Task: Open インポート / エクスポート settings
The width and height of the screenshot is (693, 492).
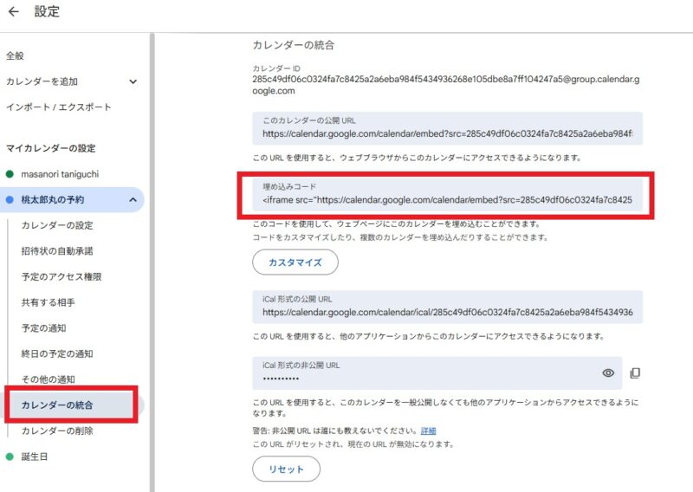Action: [59, 107]
